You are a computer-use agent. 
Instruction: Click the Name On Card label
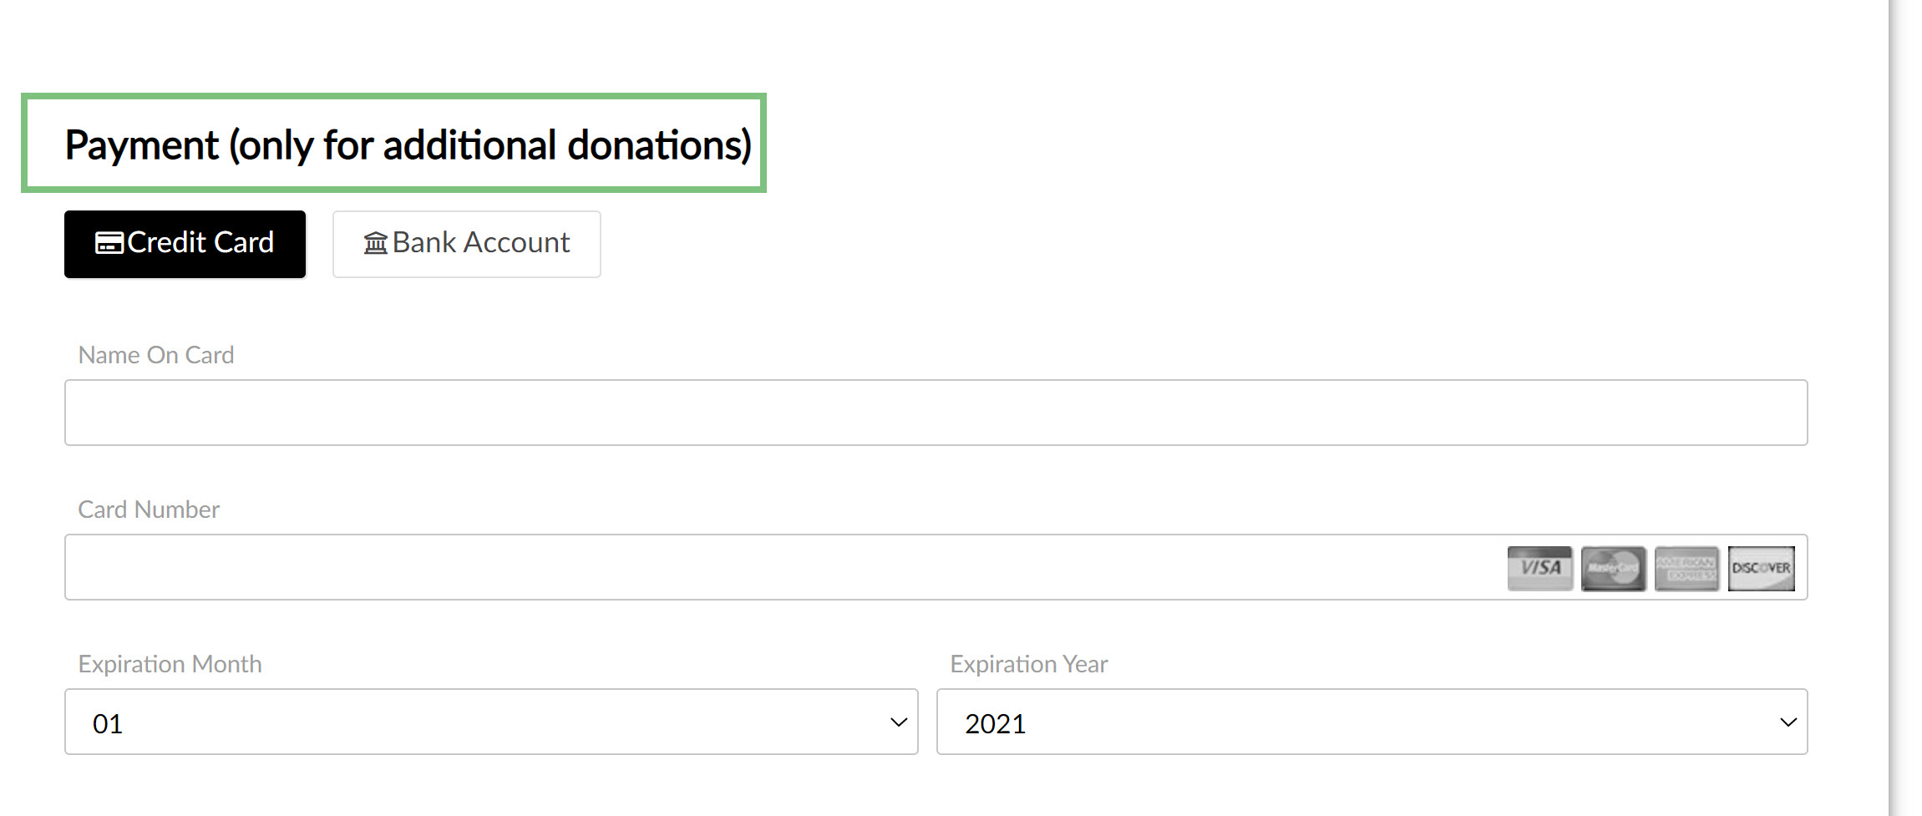point(156,355)
